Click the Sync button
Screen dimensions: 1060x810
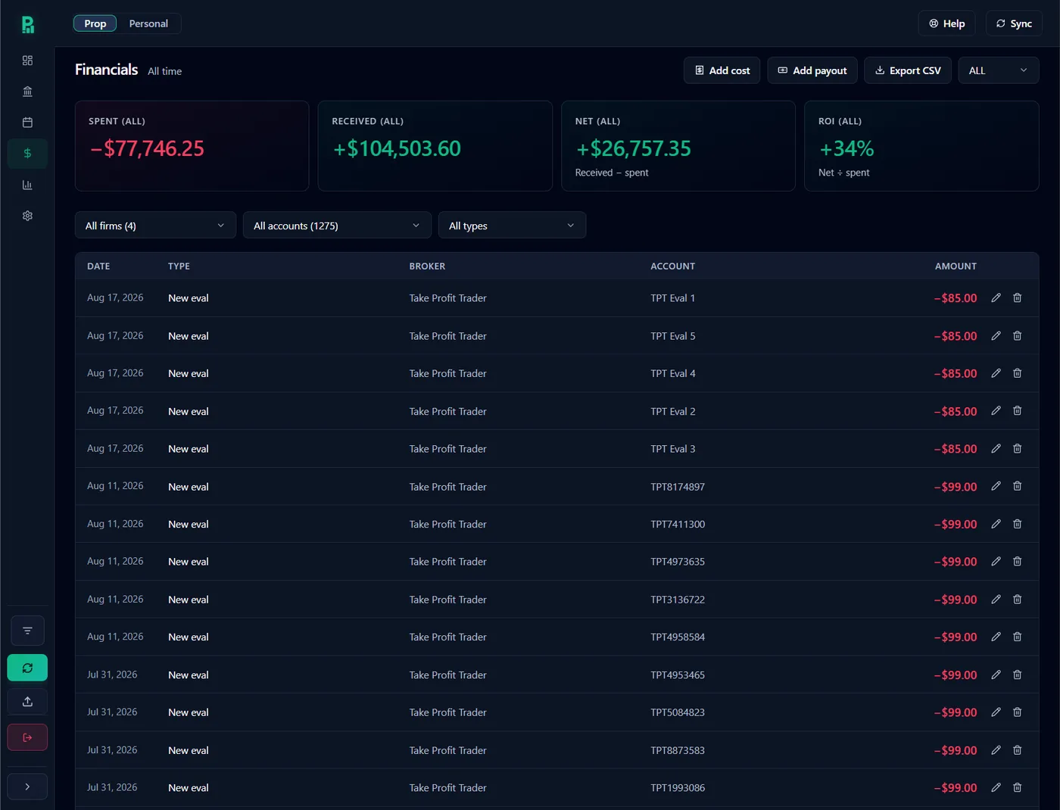[x=1014, y=23]
